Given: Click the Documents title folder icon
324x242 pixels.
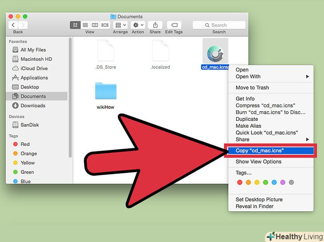Looking at the screenshot, I should coord(113,16).
